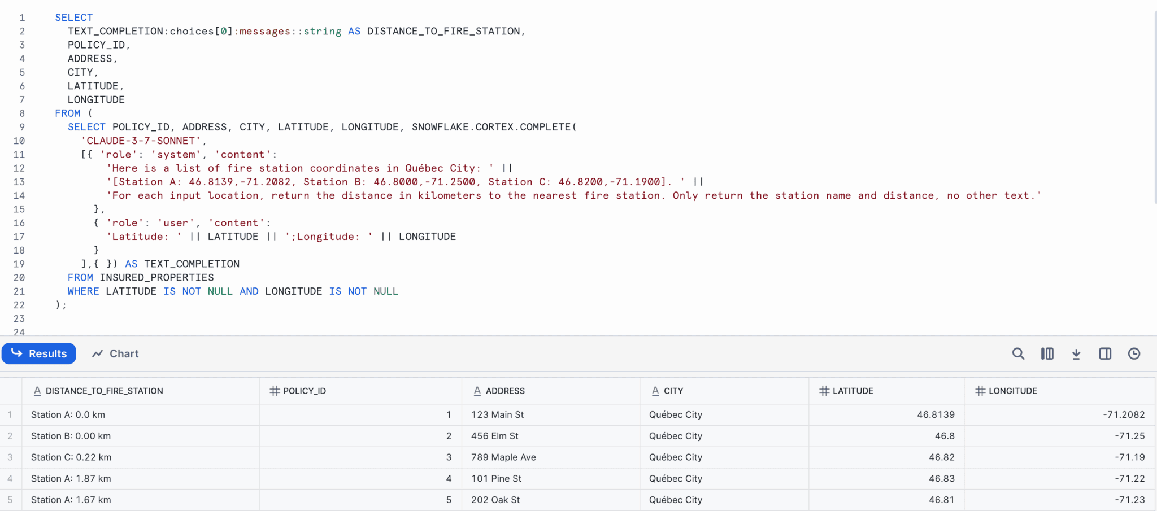Open the LATITUDE column header menu
1157x511 pixels.
(887, 391)
